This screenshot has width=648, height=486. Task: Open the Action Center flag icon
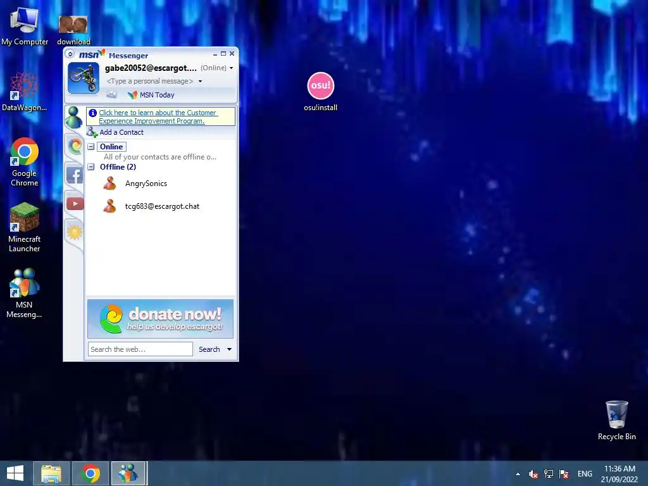click(564, 473)
